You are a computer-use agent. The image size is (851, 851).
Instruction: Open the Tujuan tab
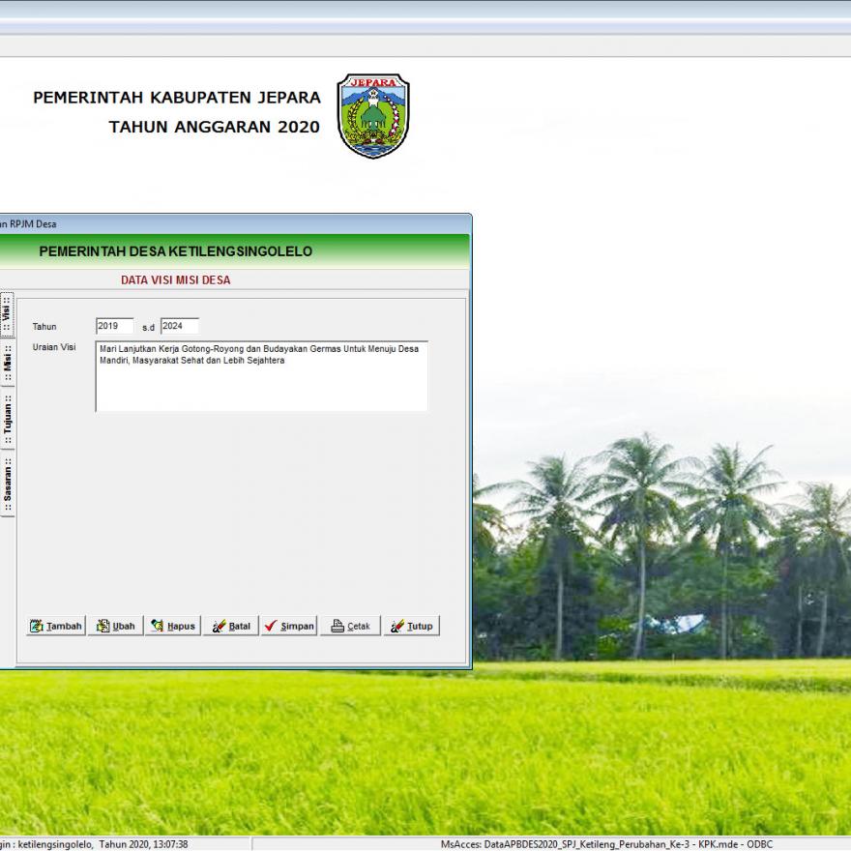click(7, 419)
